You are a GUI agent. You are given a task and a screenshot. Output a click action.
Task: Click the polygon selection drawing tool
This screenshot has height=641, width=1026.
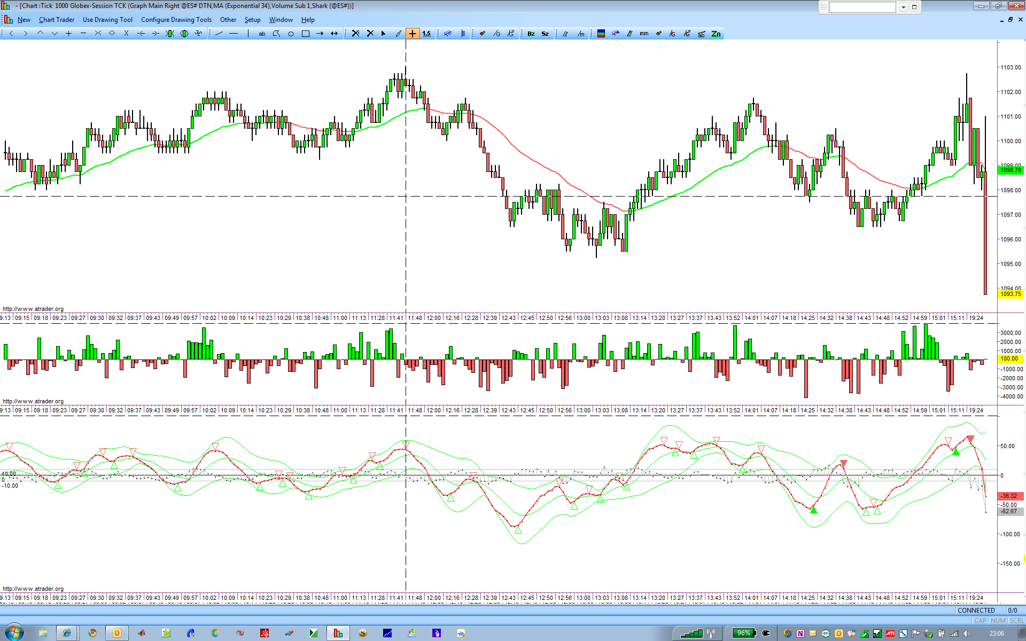point(276,34)
